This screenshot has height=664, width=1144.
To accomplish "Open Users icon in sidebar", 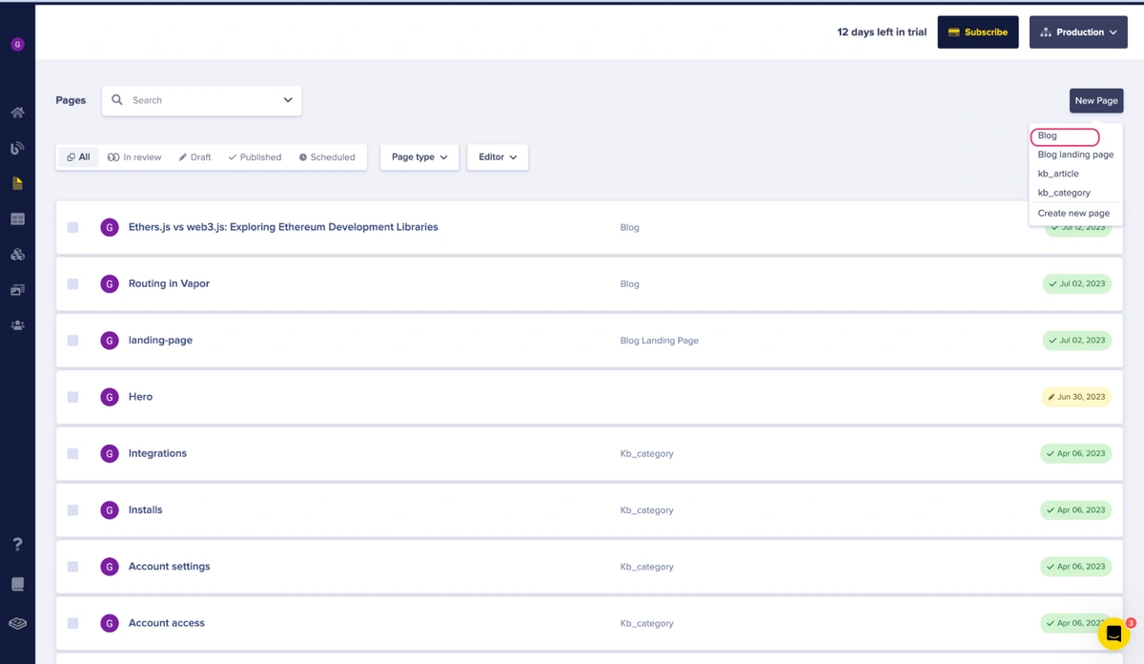I will point(17,325).
